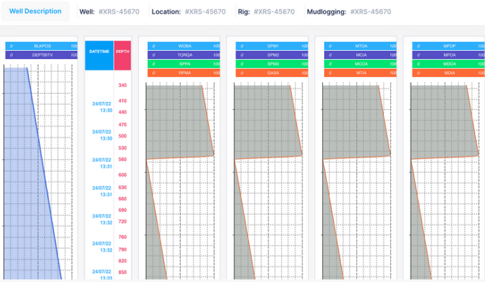Click the orange RPMA curve bar
This screenshot has width=485, height=282.
click(184, 73)
